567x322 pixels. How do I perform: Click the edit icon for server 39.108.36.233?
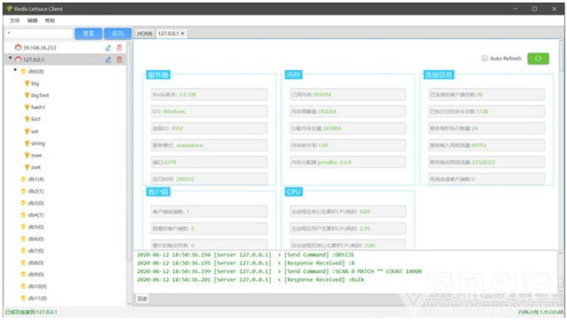pyautogui.click(x=108, y=47)
